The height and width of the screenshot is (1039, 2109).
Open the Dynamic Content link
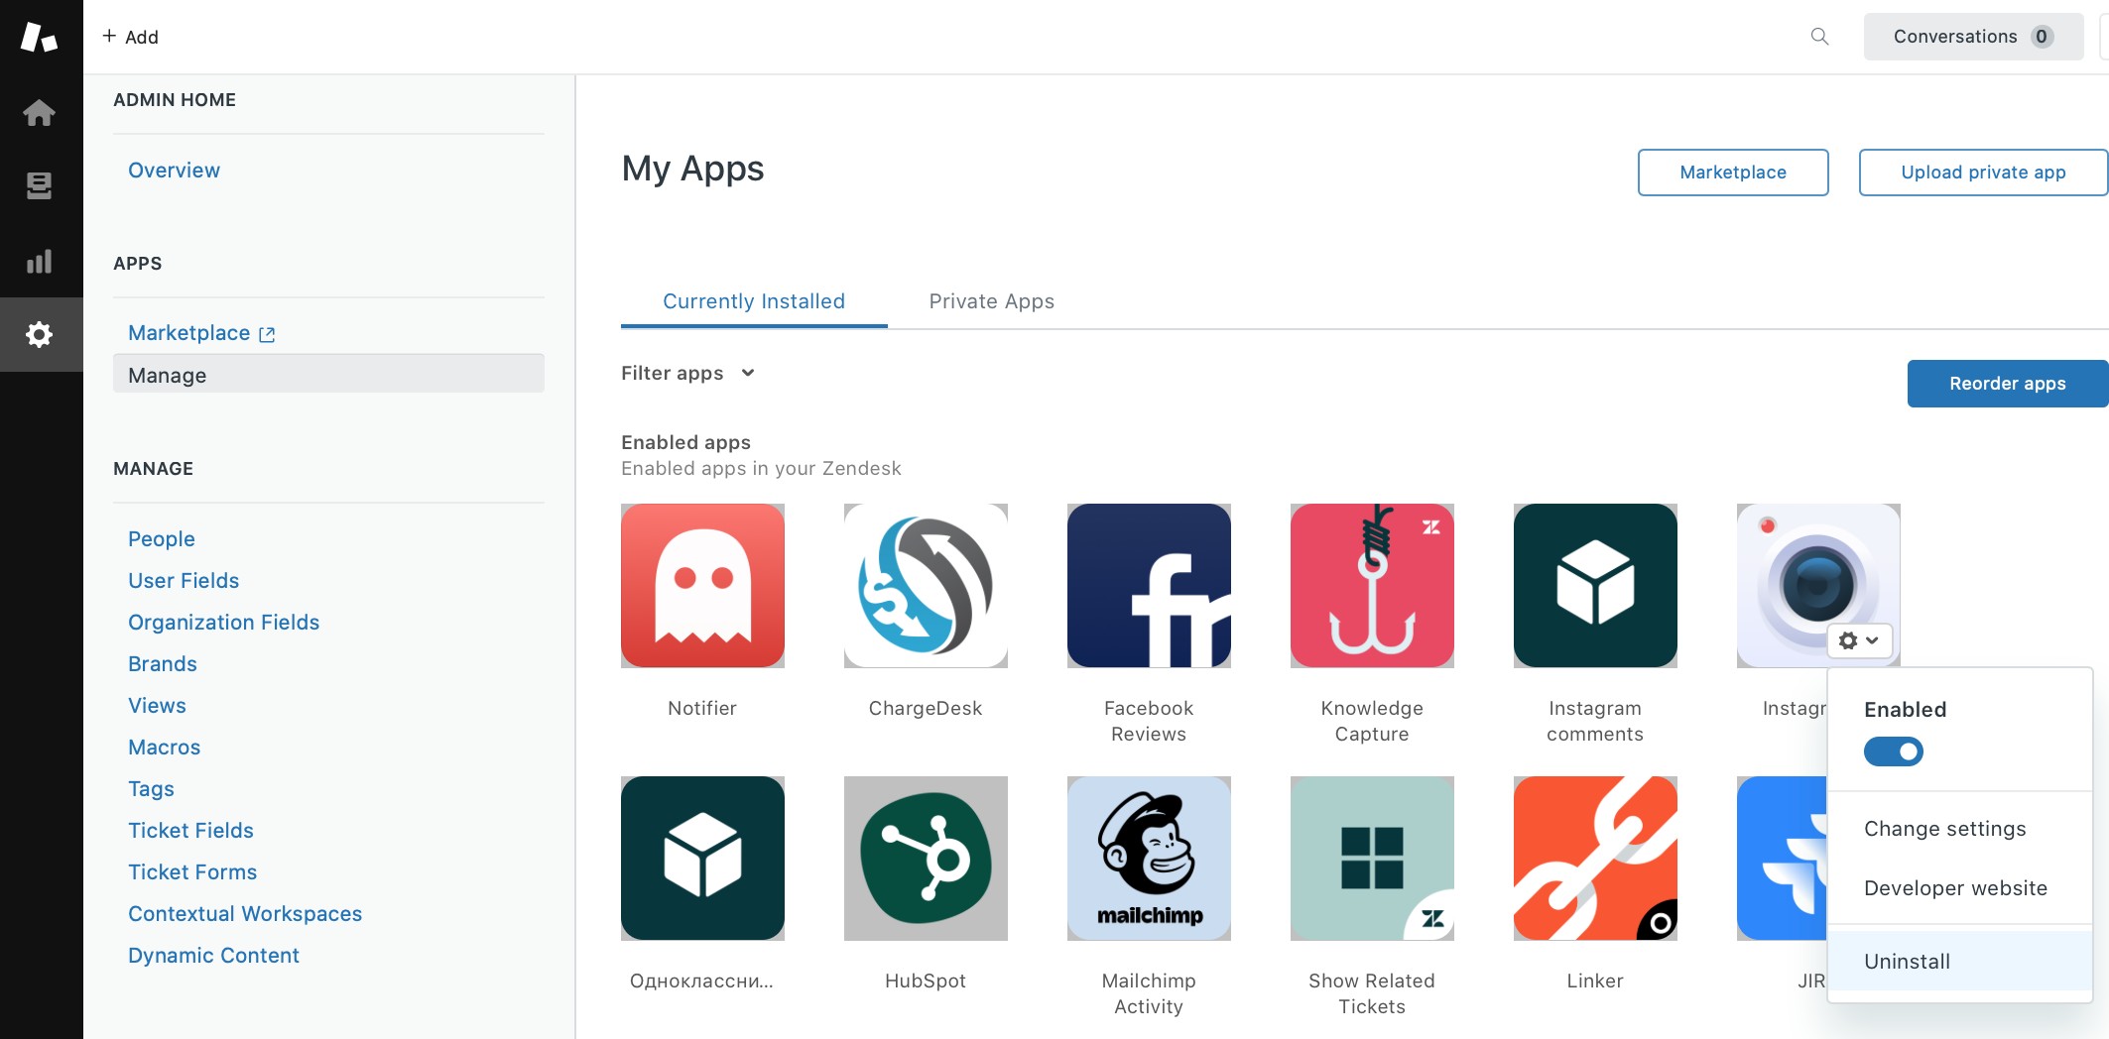tap(213, 956)
